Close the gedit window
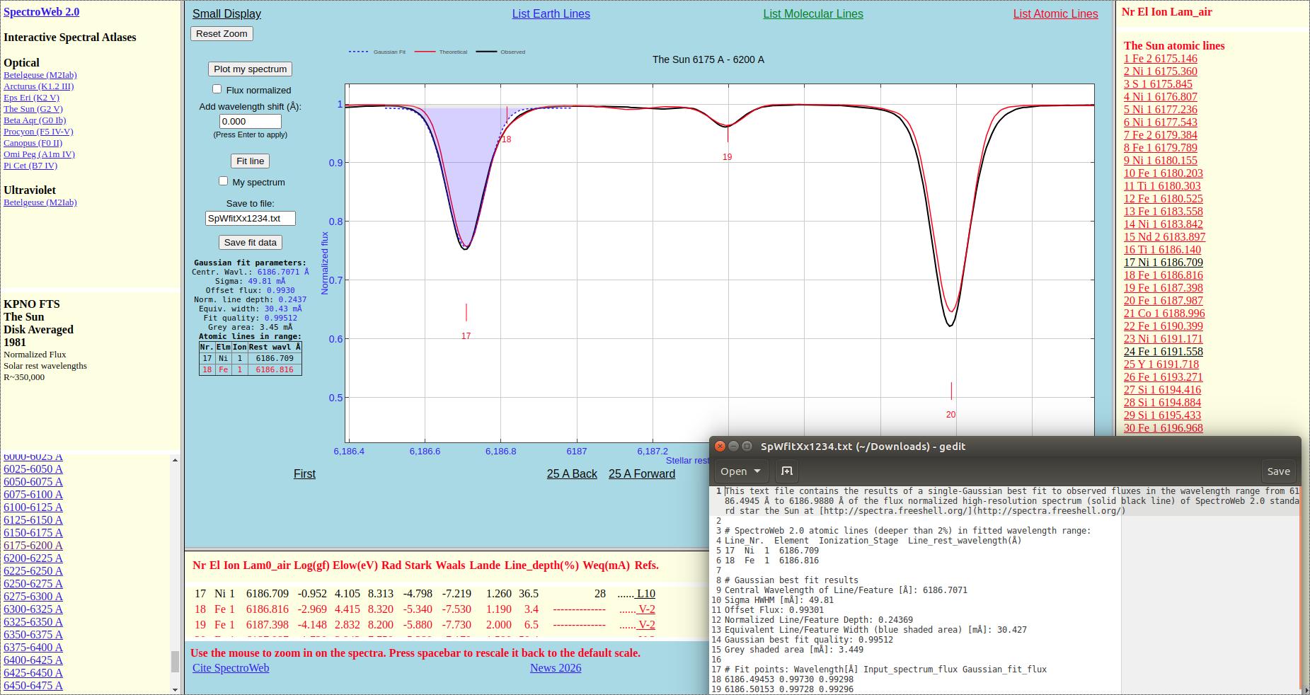 tap(720, 447)
